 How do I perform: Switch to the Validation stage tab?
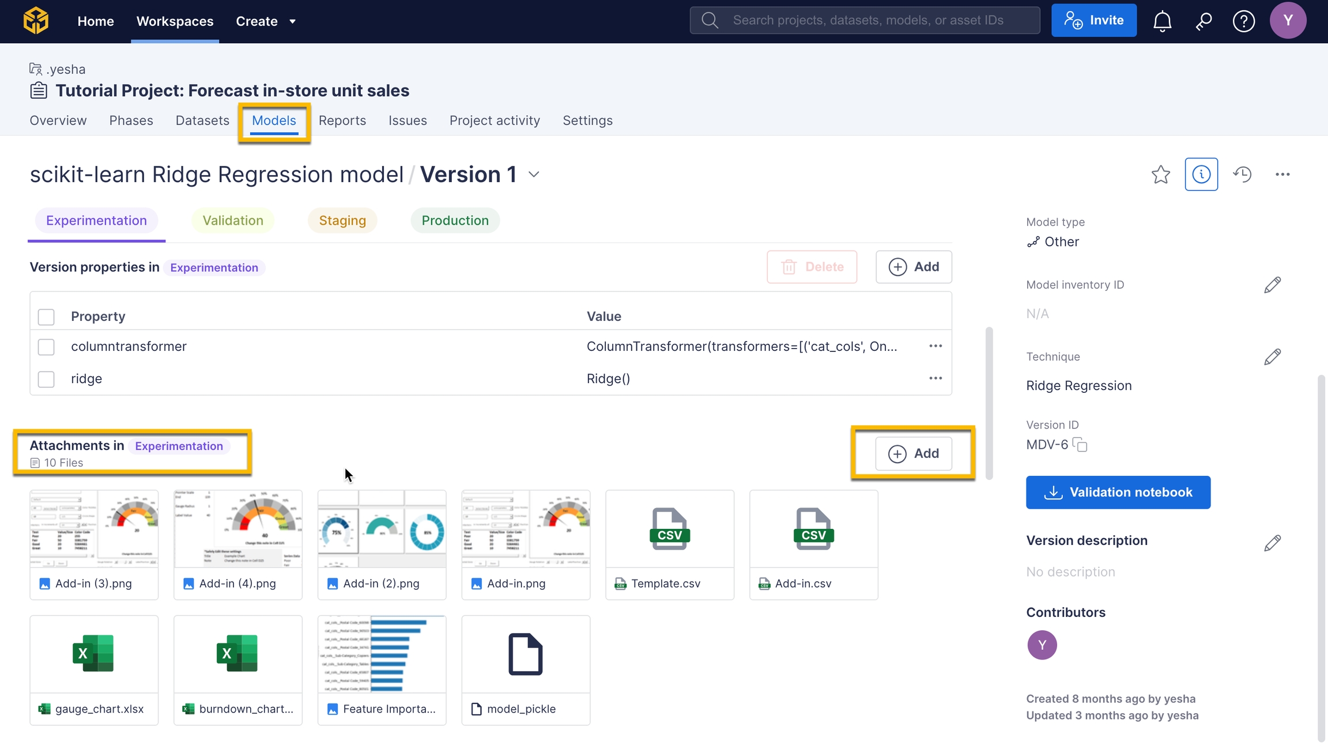coord(233,221)
